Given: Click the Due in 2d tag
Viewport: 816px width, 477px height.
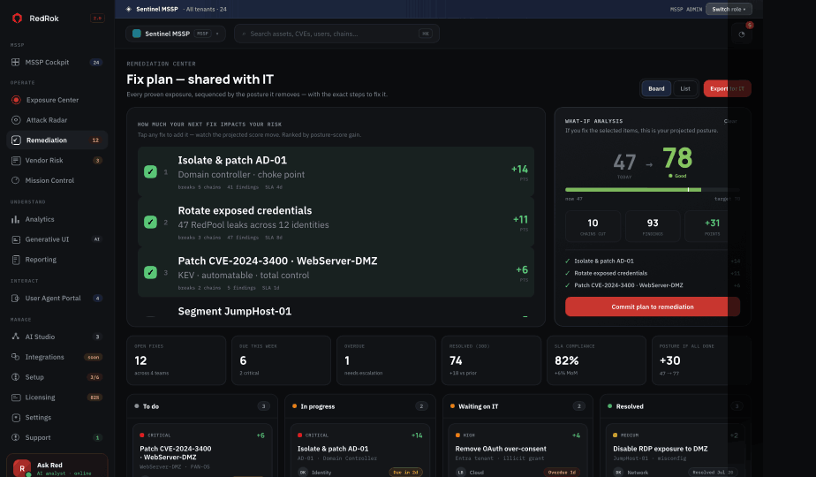Looking at the screenshot, I should point(405,473).
